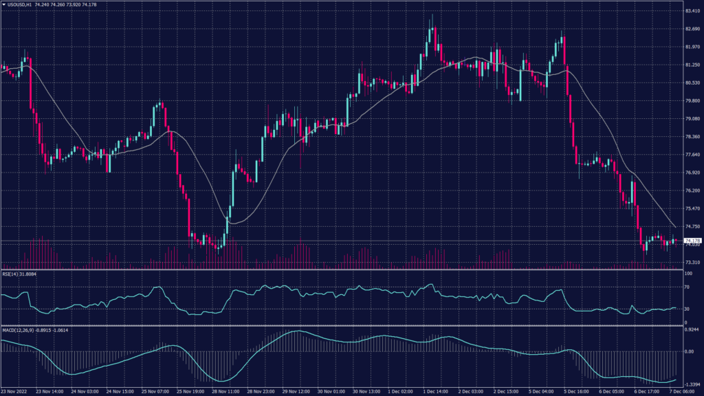This screenshot has width=704, height=396.
Task: Click the 28 Nov 11:00 time label
Action: click(225, 390)
